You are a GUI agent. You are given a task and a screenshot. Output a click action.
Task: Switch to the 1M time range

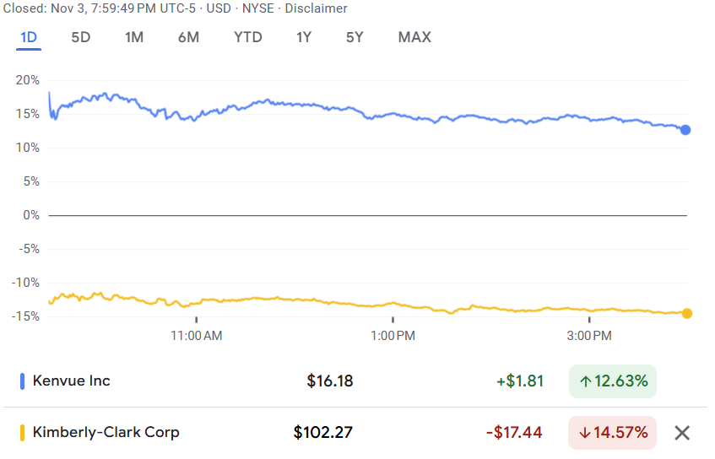(x=133, y=37)
